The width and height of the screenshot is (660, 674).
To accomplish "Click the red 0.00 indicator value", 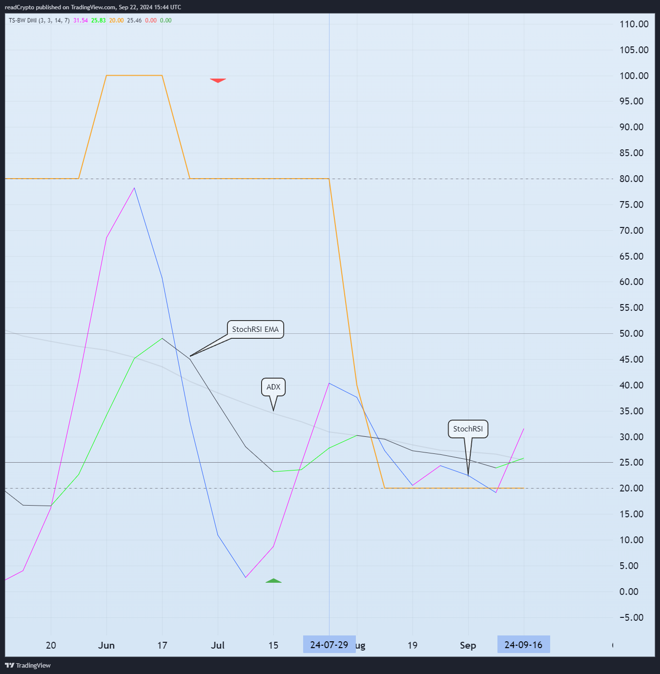I will tap(151, 20).
